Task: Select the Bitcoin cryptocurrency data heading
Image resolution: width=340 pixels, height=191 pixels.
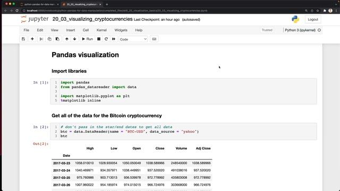Action: pyautogui.click(x=107, y=116)
